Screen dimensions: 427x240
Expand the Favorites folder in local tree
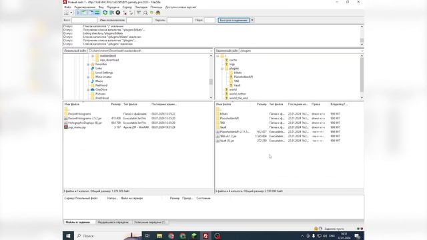pyautogui.click(x=88, y=65)
